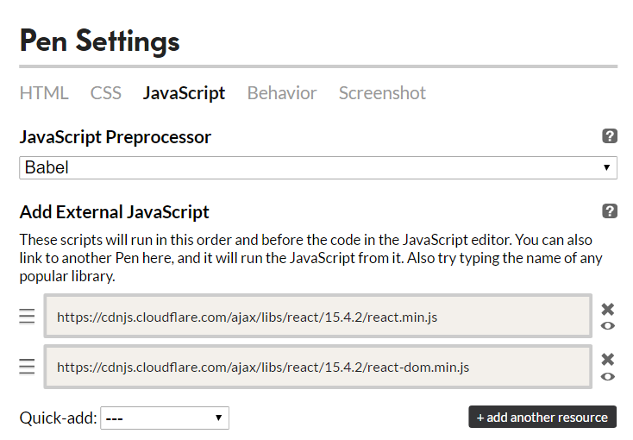Click the Add External JavaScript help icon
The image size is (633, 440).
(609, 211)
